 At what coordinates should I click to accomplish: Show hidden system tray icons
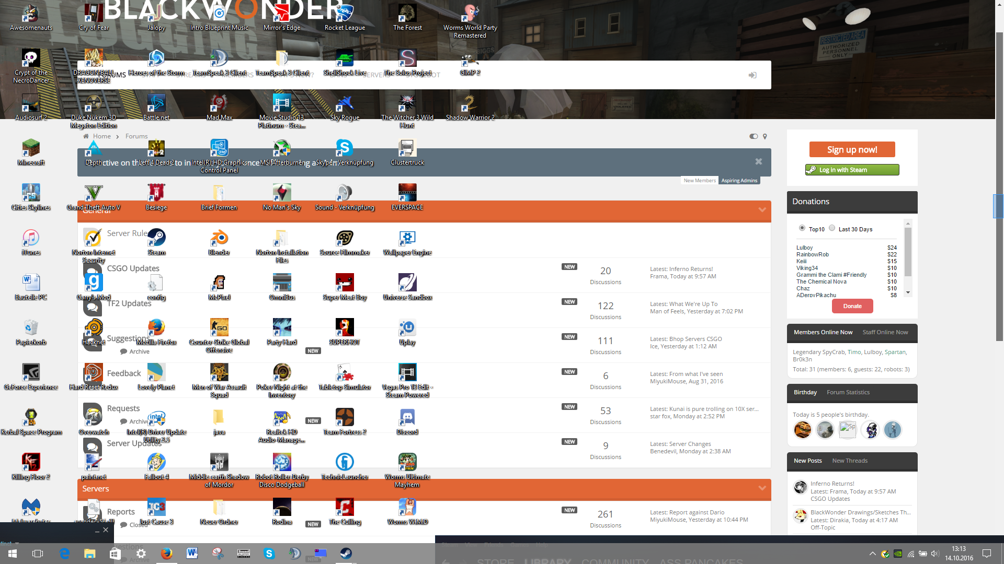tap(872, 554)
